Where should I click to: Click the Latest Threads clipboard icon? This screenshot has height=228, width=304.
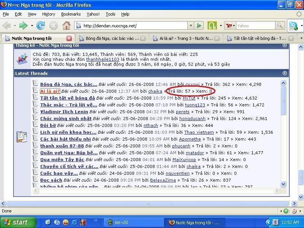(x=22, y=137)
